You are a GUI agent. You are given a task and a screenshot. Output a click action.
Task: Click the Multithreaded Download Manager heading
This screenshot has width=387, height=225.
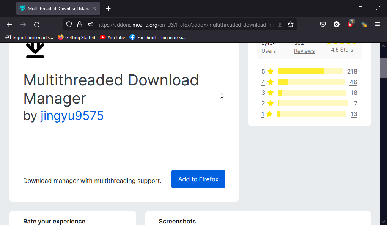point(111,89)
